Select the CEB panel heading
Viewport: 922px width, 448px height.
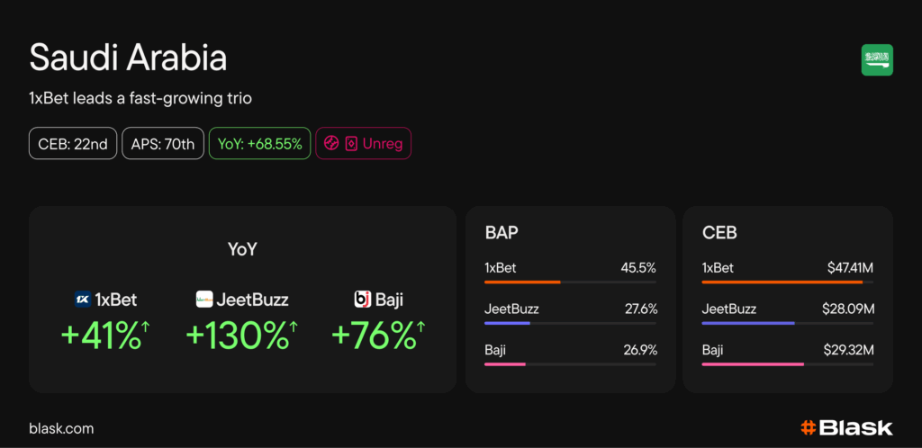[x=719, y=233]
